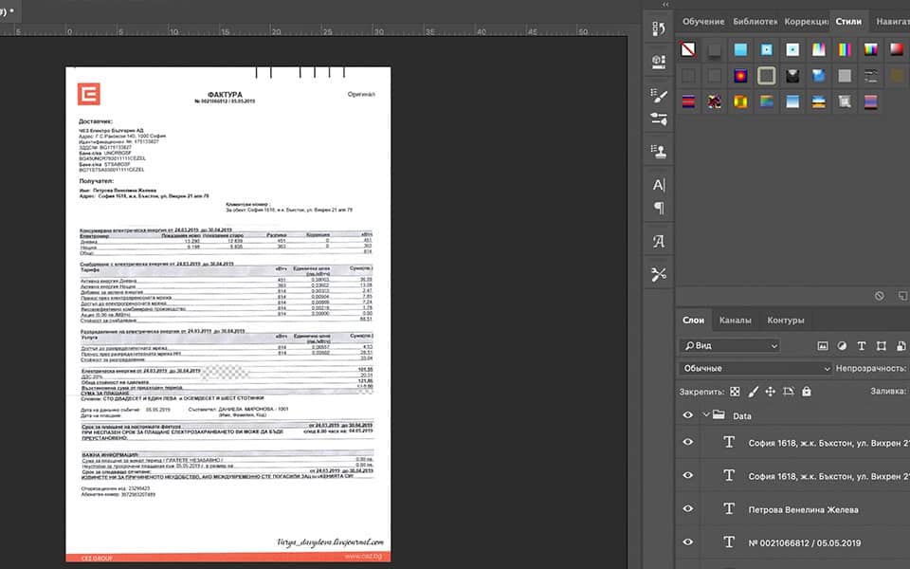Open the Clone Source panel icon

(x=659, y=152)
